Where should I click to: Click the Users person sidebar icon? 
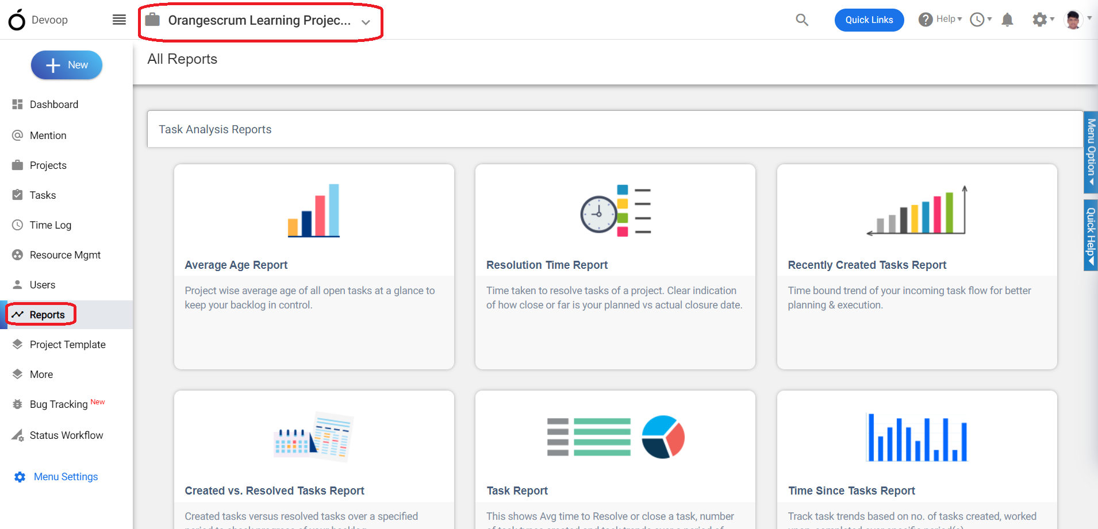pos(17,284)
